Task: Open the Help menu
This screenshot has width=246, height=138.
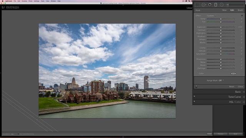Action: (x=59, y=1)
